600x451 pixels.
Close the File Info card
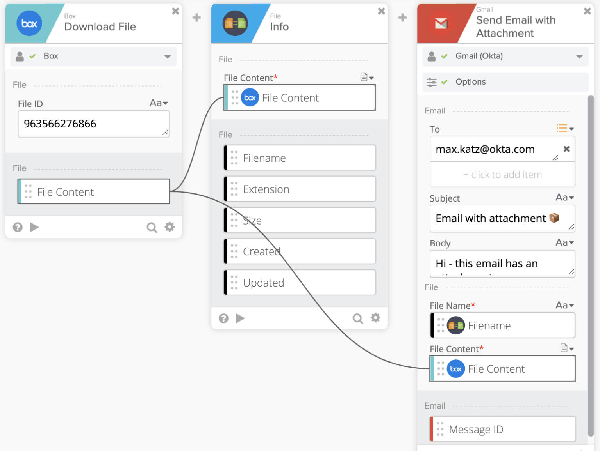pos(381,11)
